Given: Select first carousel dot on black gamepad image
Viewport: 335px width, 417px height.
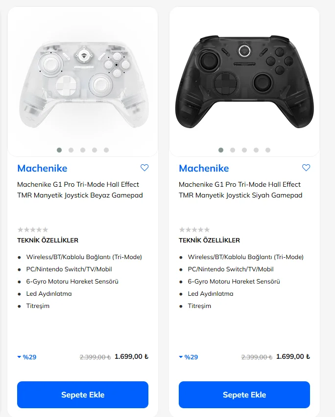Looking at the screenshot, I should [221, 150].
